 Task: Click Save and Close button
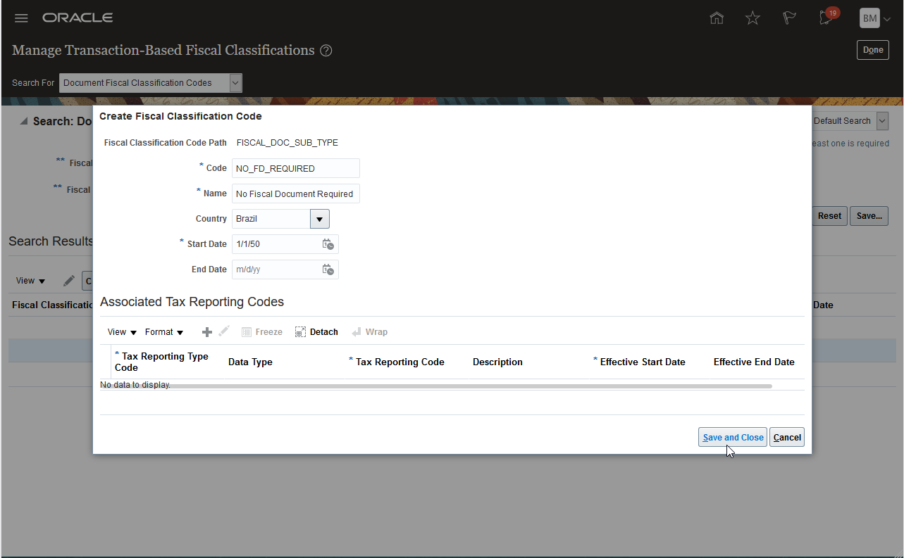(x=733, y=438)
